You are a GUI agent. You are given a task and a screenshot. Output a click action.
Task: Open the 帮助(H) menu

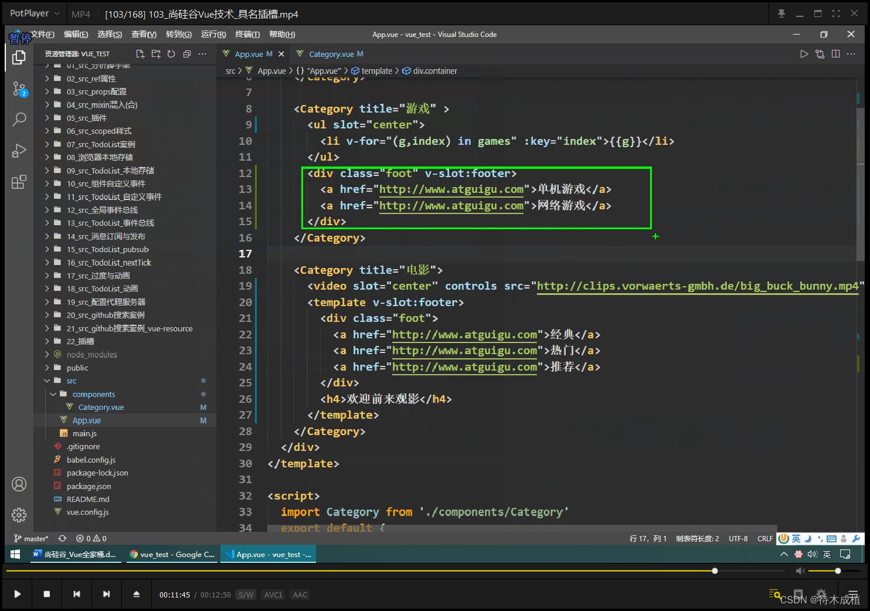(x=282, y=35)
